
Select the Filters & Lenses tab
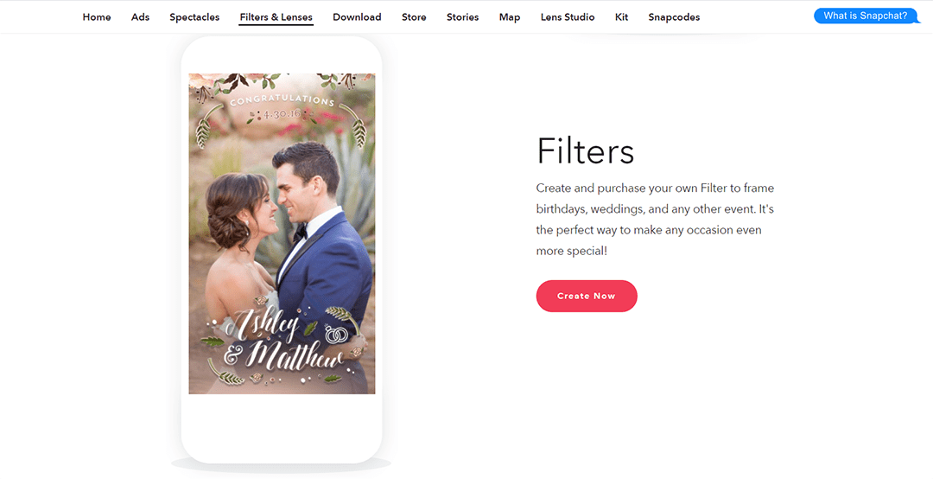coord(276,17)
